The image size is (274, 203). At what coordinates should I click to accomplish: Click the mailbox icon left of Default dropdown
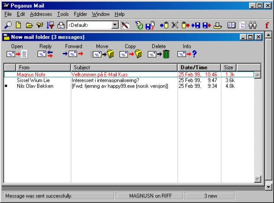61,25
